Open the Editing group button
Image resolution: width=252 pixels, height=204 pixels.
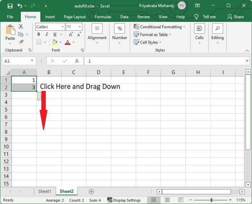217,34
